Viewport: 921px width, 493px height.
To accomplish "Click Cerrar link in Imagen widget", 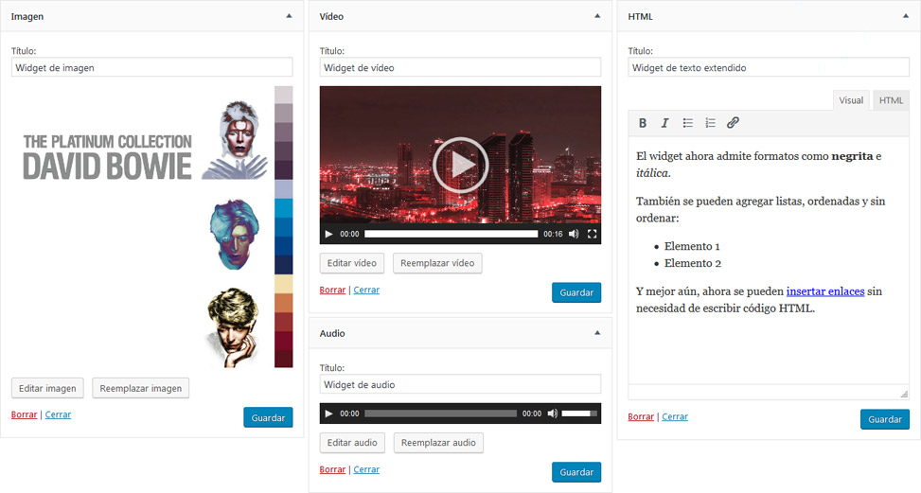I will coord(58,414).
